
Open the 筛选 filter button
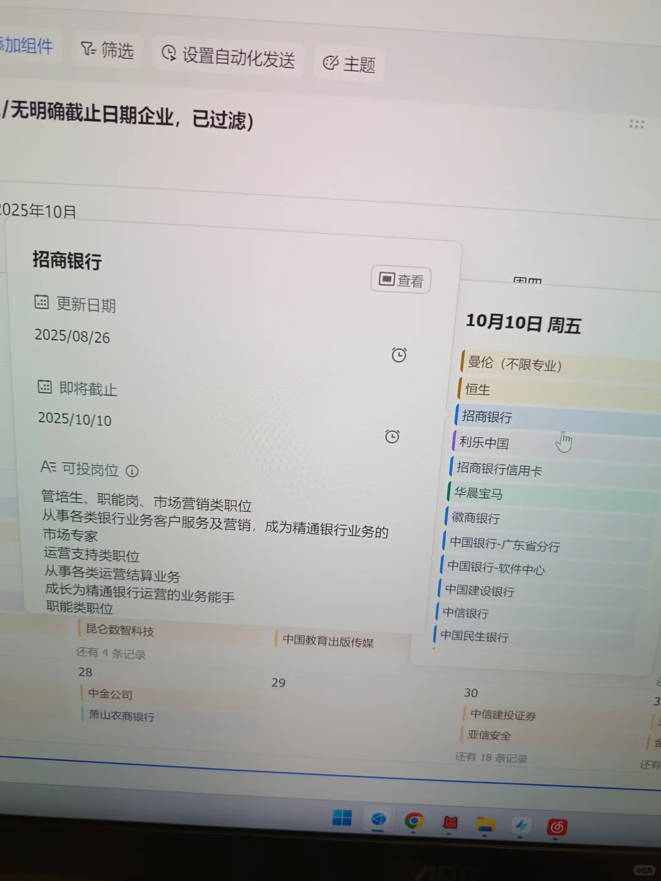(x=108, y=50)
